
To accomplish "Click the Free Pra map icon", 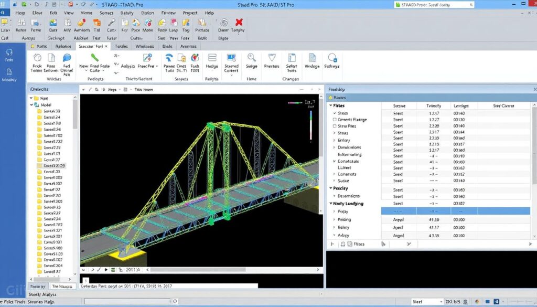I will (147, 58).
